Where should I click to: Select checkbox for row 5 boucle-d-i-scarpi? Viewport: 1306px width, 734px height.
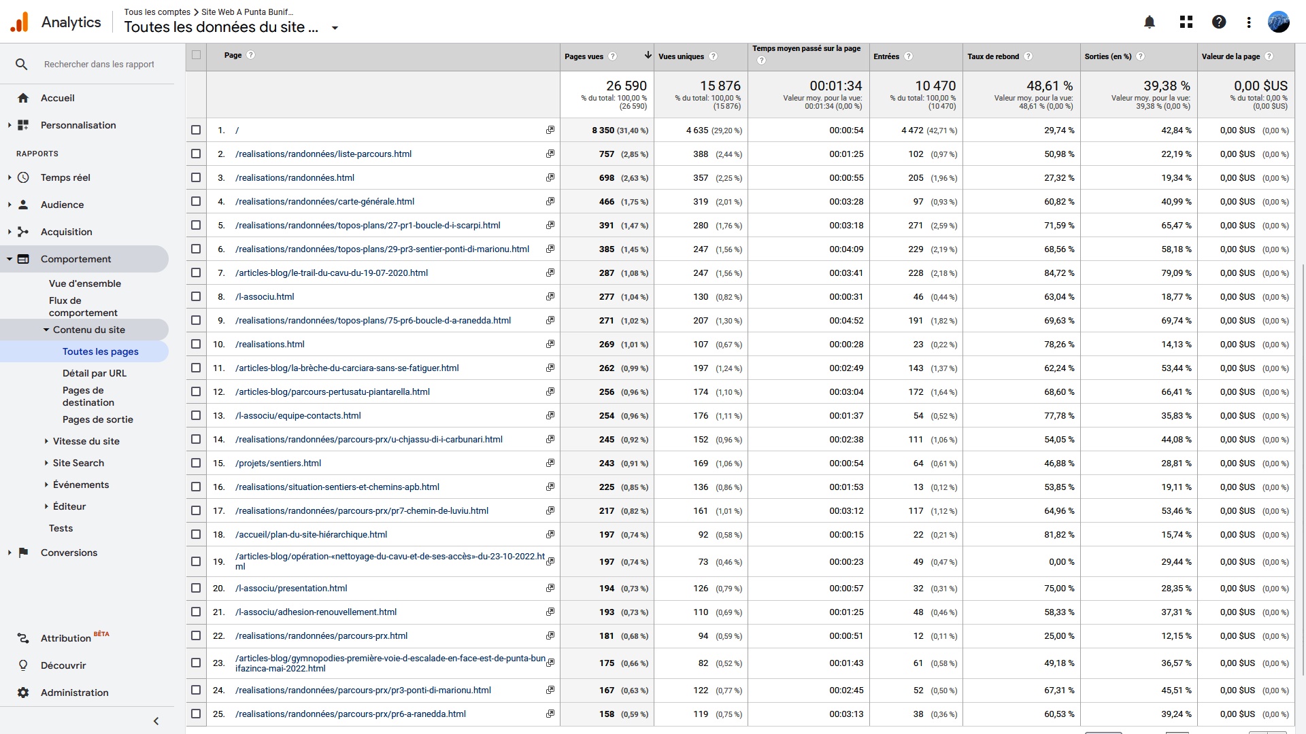[196, 225]
